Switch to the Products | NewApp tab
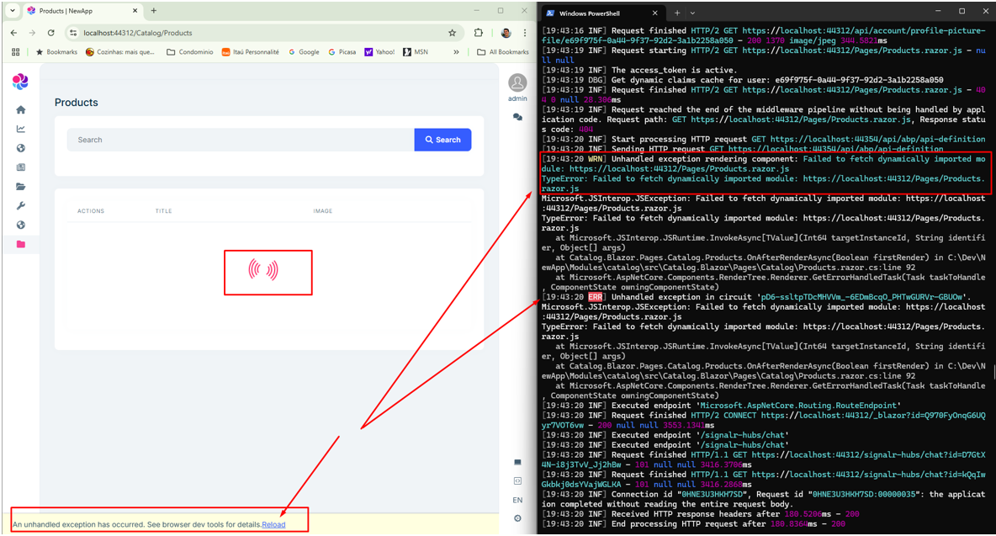The width and height of the screenshot is (996, 536). click(x=80, y=11)
